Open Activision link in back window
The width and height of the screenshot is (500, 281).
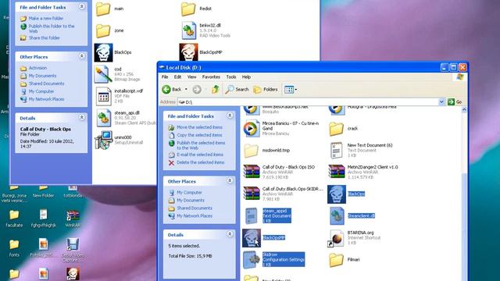[x=37, y=68]
